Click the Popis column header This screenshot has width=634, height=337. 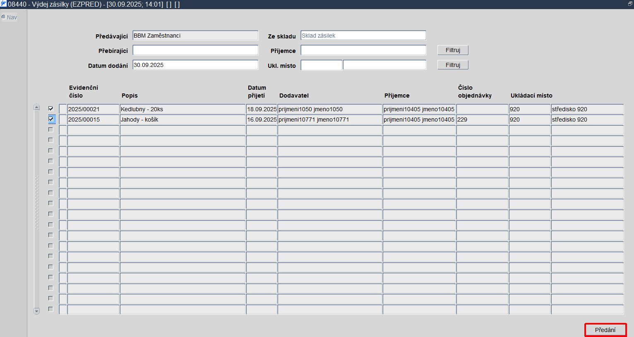(130, 96)
